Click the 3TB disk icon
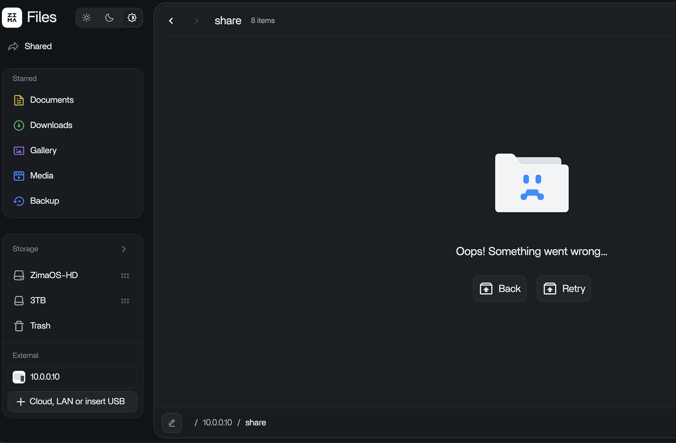The width and height of the screenshot is (676, 443). (19, 301)
